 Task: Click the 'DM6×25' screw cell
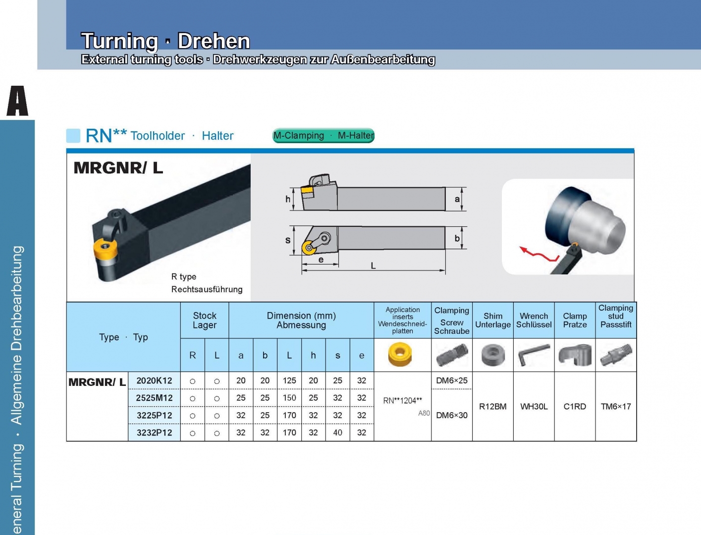[452, 380]
